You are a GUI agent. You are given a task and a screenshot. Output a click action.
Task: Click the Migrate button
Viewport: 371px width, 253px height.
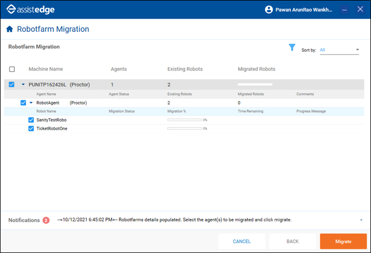coord(343,241)
